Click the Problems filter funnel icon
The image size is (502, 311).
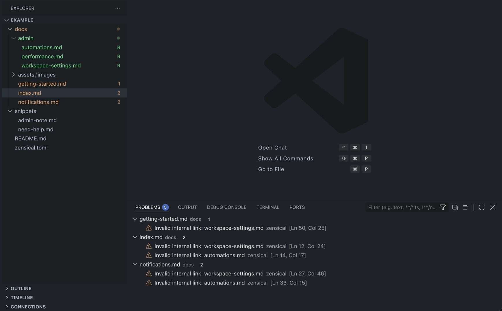coord(442,207)
